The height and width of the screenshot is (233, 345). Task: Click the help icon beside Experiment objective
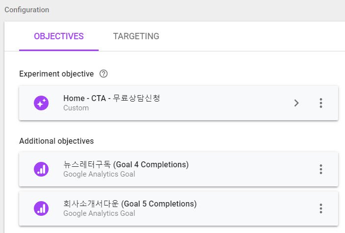pos(103,74)
